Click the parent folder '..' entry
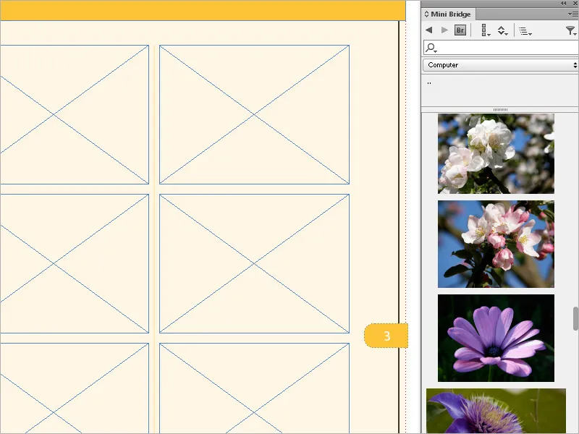This screenshot has height=434, width=579. coord(429,83)
